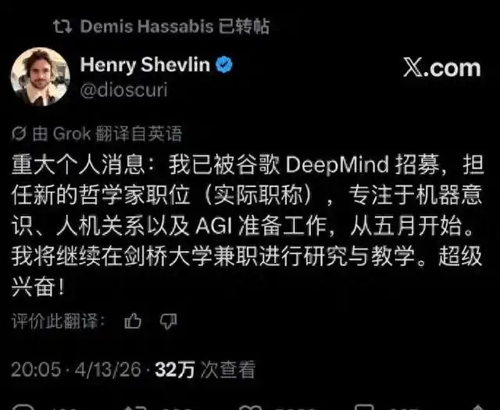
Task: Open the Demis Hassabis 已转帖 reposter link
Action: [x=175, y=26]
